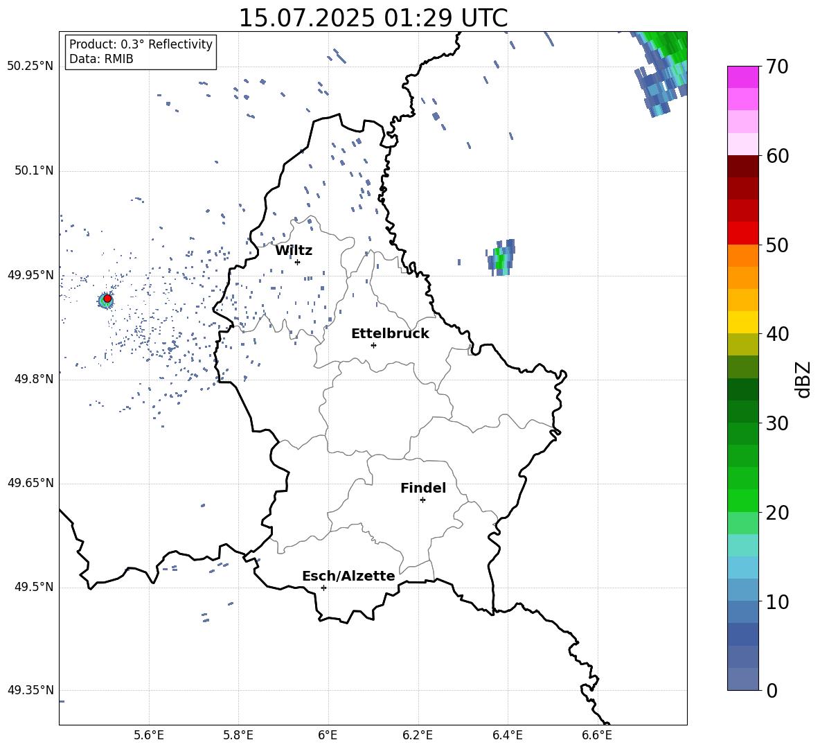Click the 5.8°E longitude label
The height and width of the screenshot is (749, 820).
point(238,735)
